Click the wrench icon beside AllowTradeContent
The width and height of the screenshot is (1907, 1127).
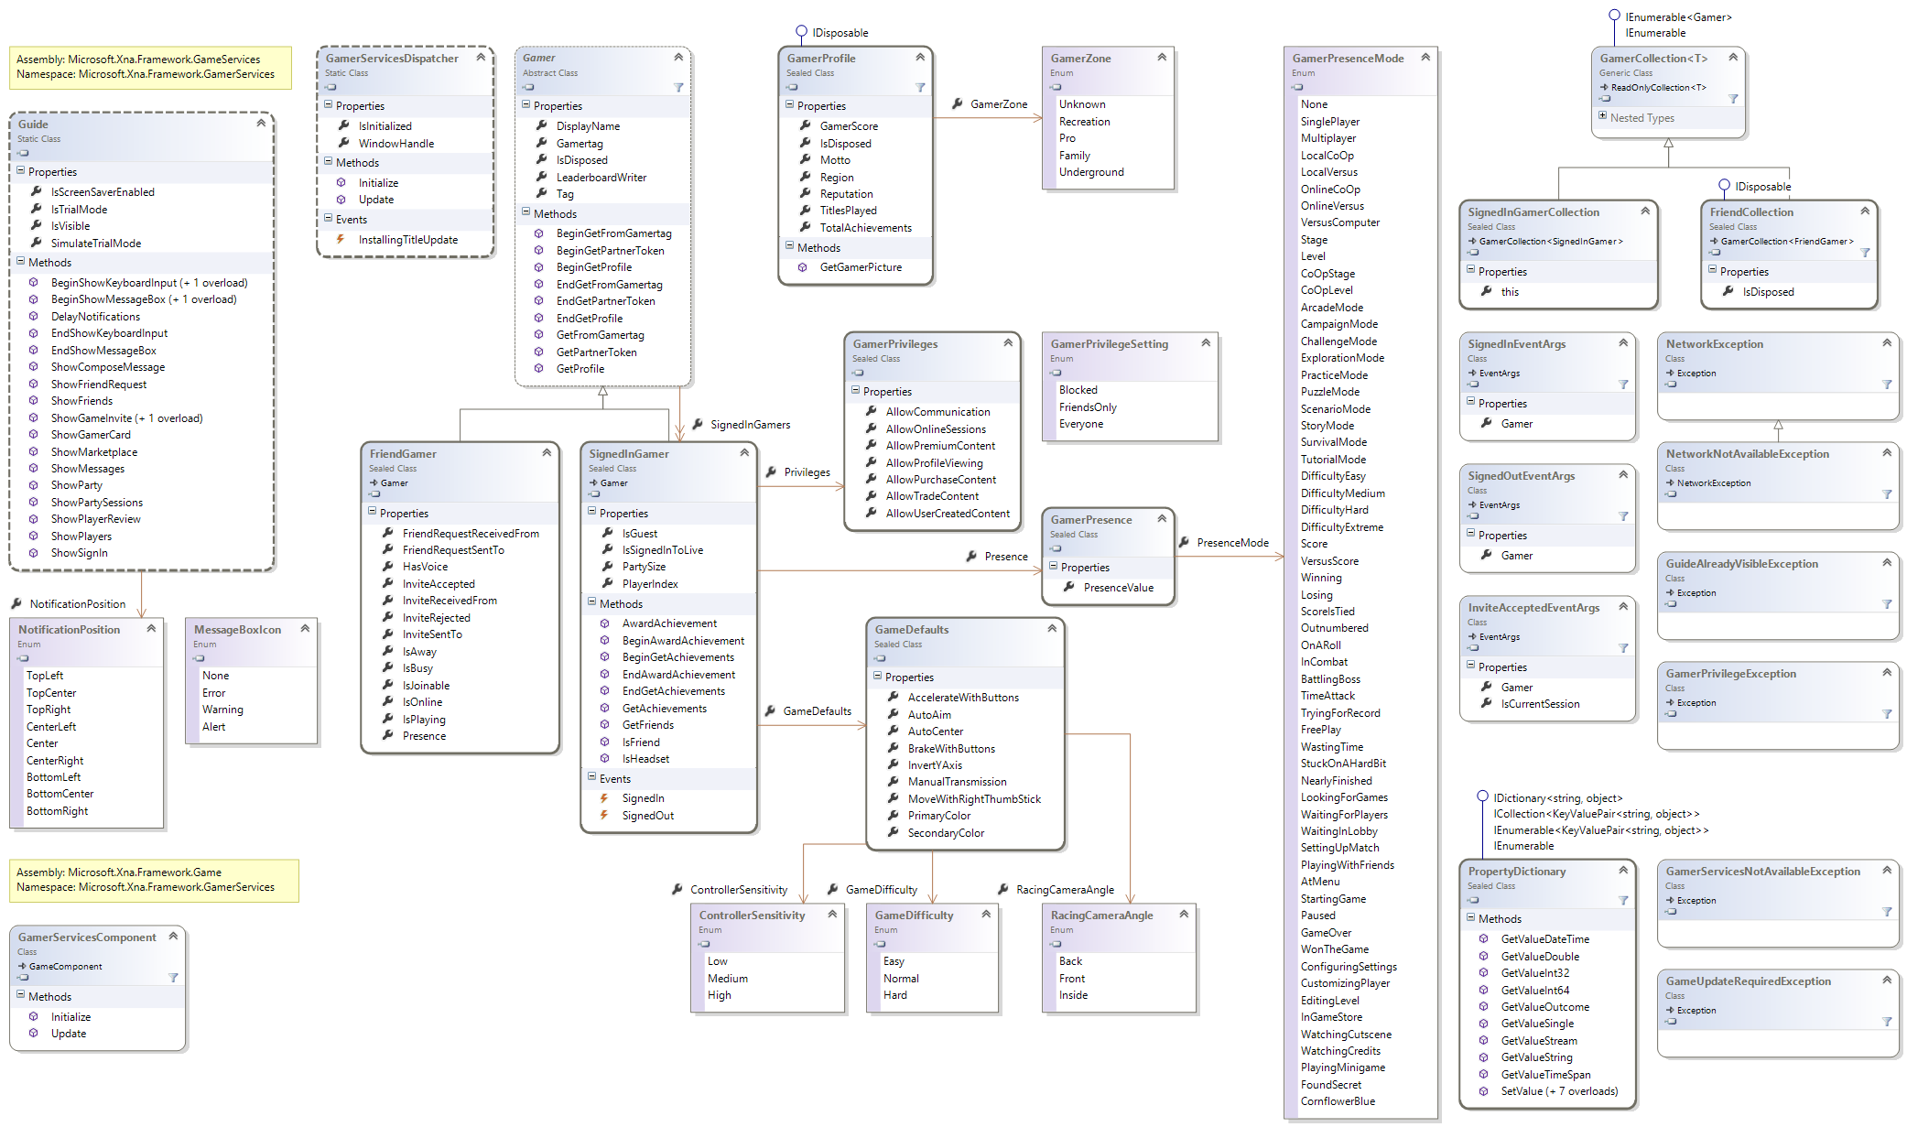tap(871, 496)
